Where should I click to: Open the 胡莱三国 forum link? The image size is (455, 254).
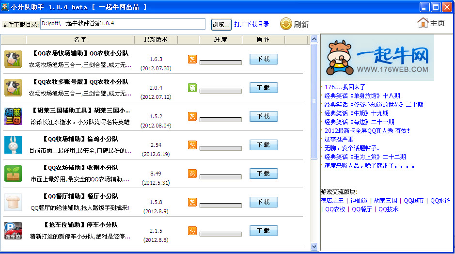385,201
